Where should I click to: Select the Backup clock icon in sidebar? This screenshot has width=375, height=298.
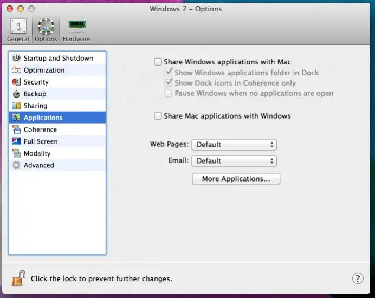[16, 94]
